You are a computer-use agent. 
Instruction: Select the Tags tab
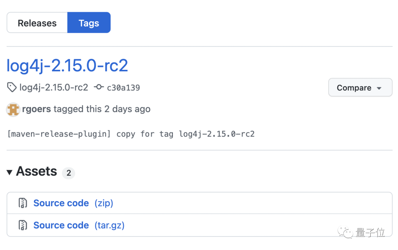89,23
